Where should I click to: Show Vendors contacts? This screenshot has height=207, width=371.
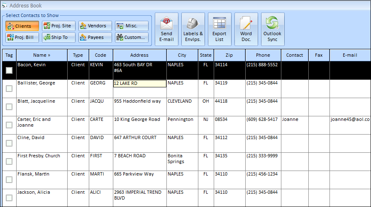click(x=95, y=26)
